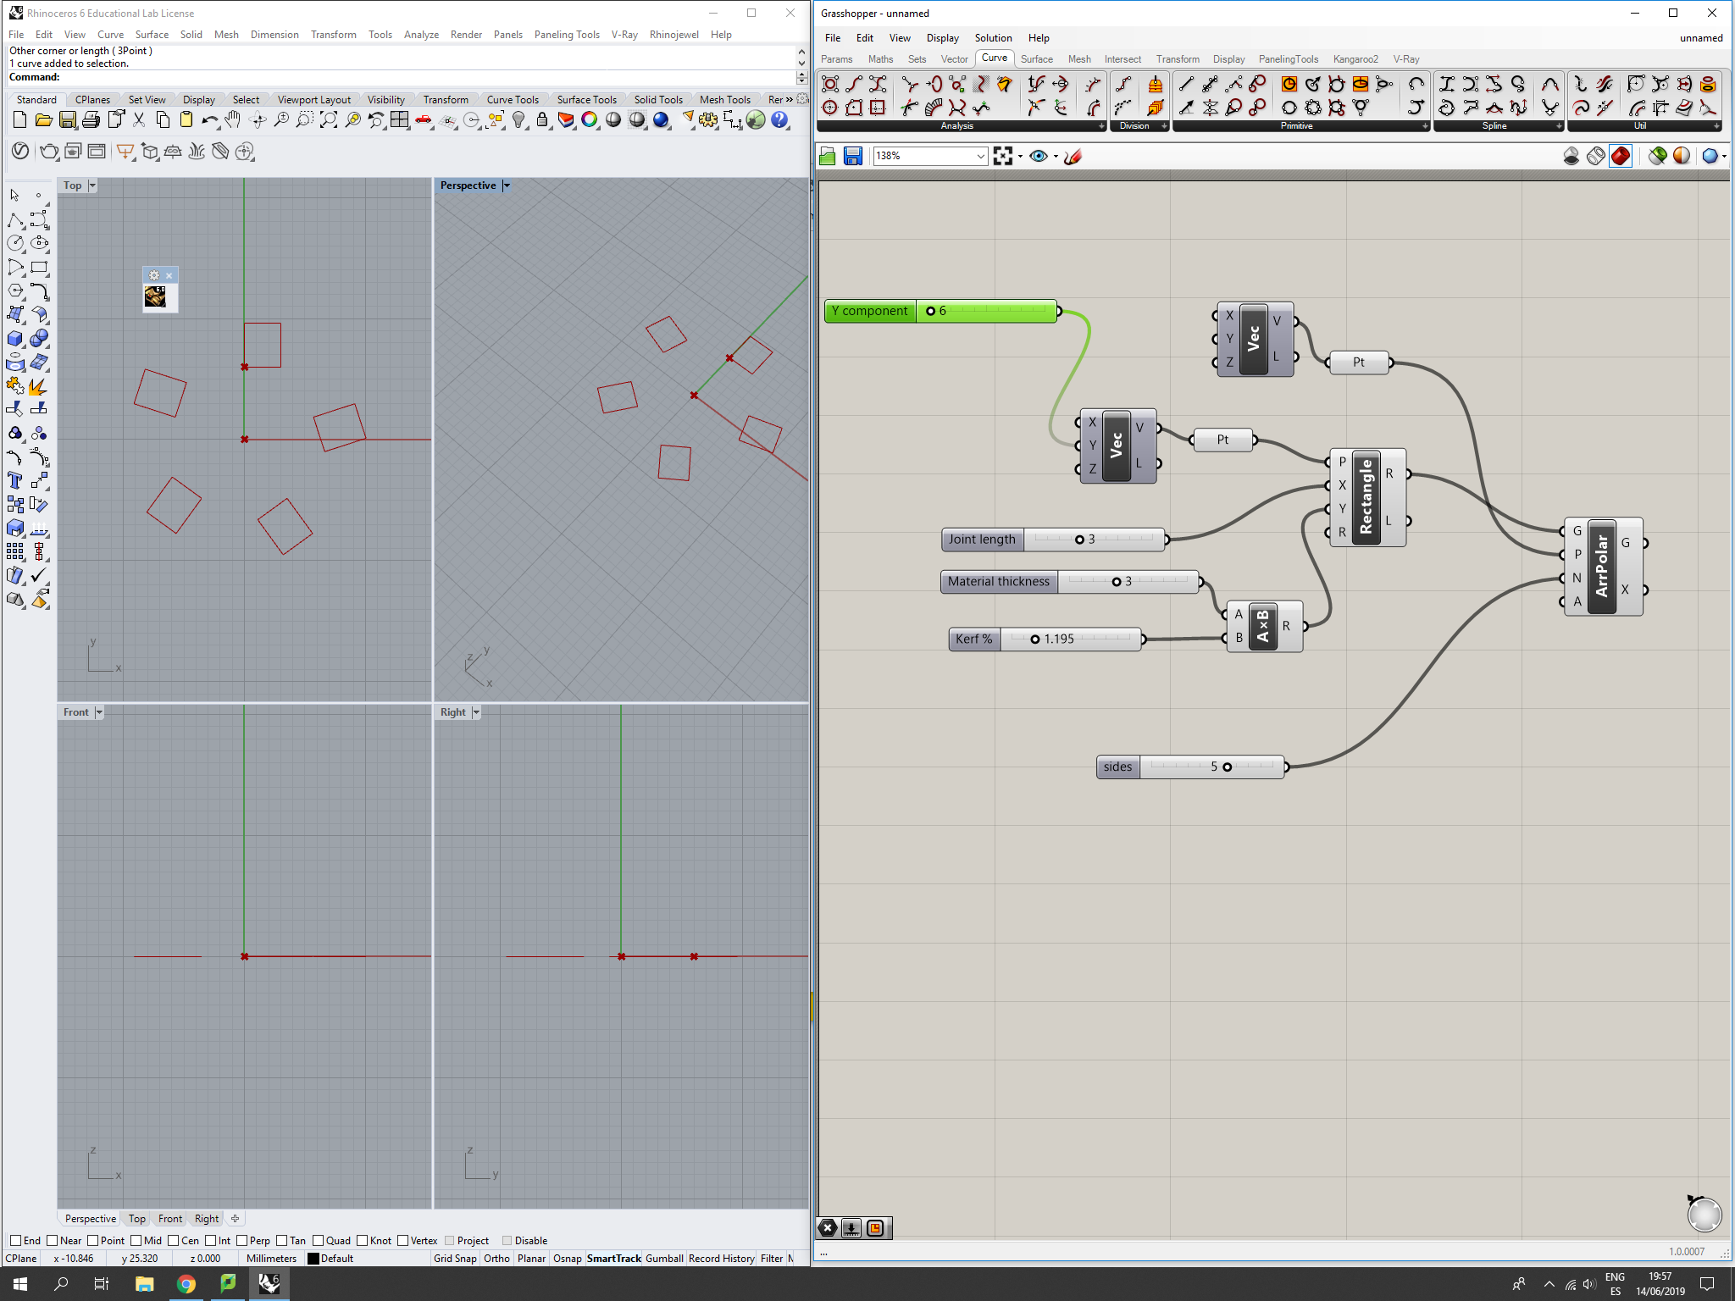1735x1301 pixels.
Task: Open the Top viewport dropdown arrow
Action: point(92,185)
